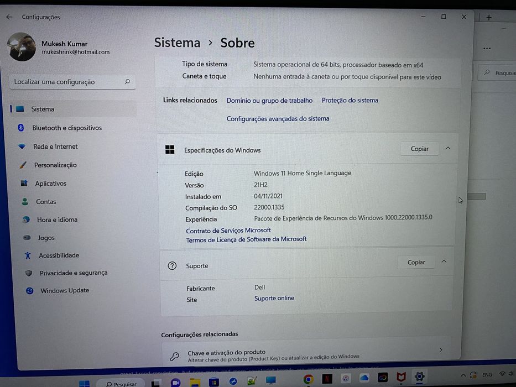The width and height of the screenshot is (516, 387).
Task: Copy the Suporte section details
Action: 416,262
